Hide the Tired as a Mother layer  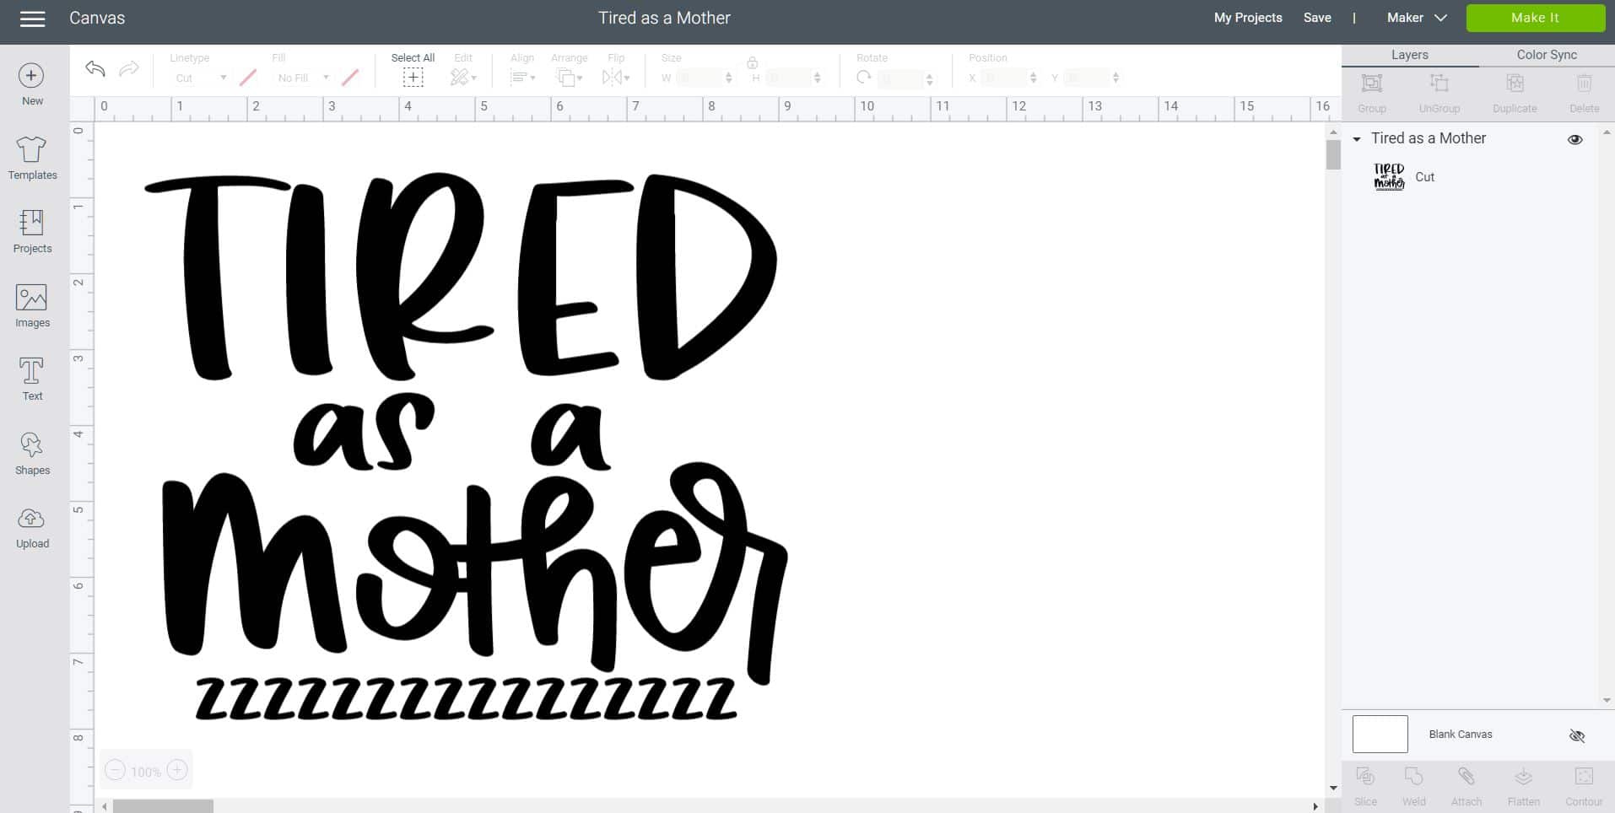1574,140
